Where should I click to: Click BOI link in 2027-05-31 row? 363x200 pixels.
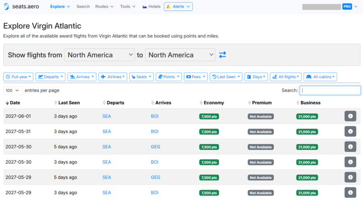point(154,131)
